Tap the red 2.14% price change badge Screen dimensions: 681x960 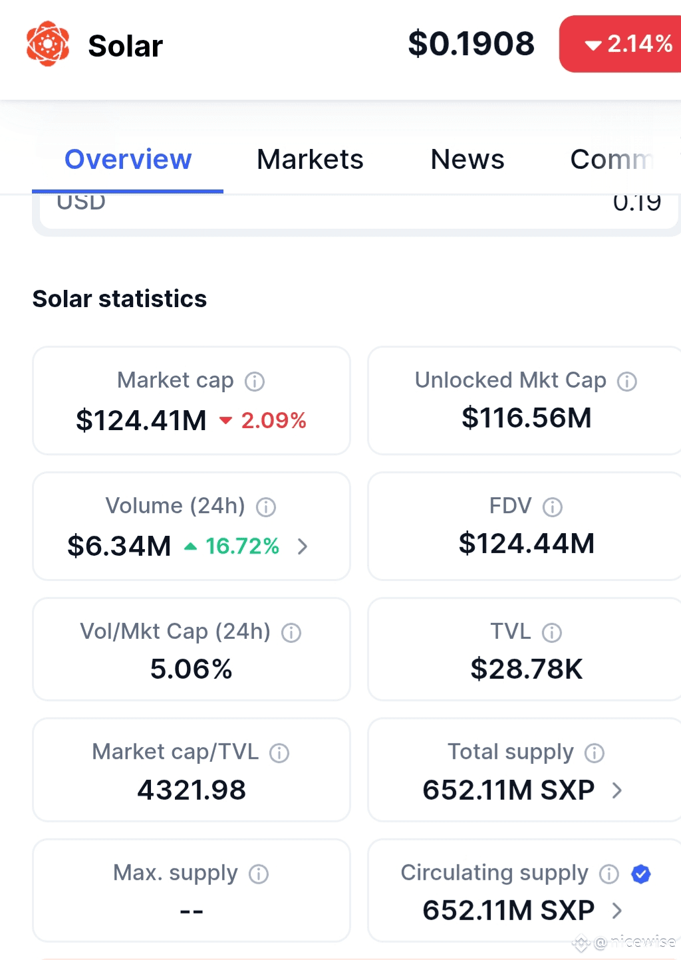[x=621, y=44]
